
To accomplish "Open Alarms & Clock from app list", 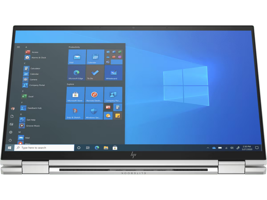I will click(x=35, y=57).
